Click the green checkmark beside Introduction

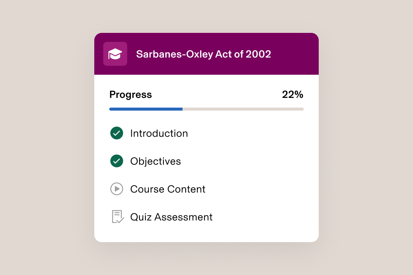coord(117,133)
